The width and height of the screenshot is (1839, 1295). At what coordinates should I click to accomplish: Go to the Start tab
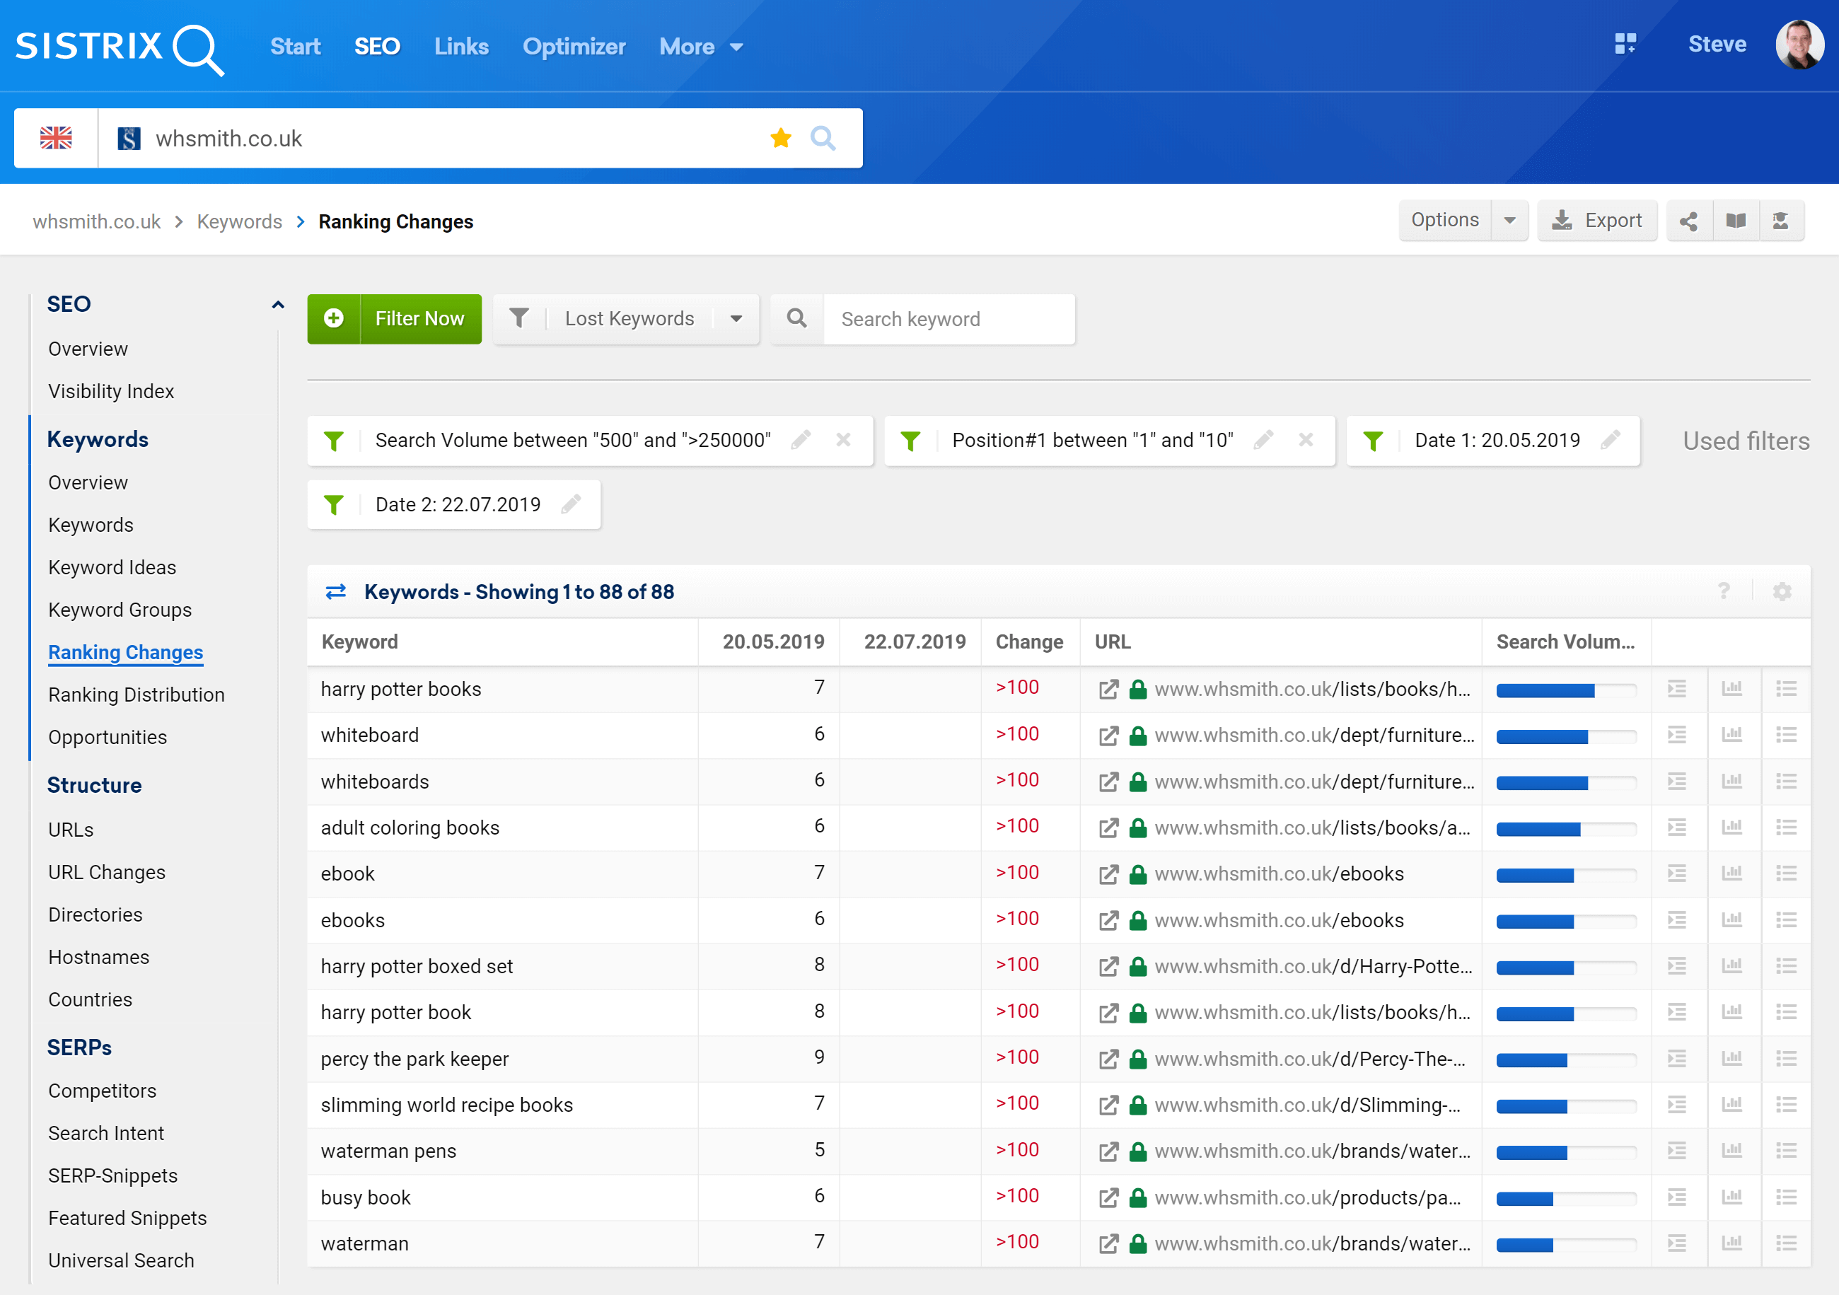(x=295, y=47)
